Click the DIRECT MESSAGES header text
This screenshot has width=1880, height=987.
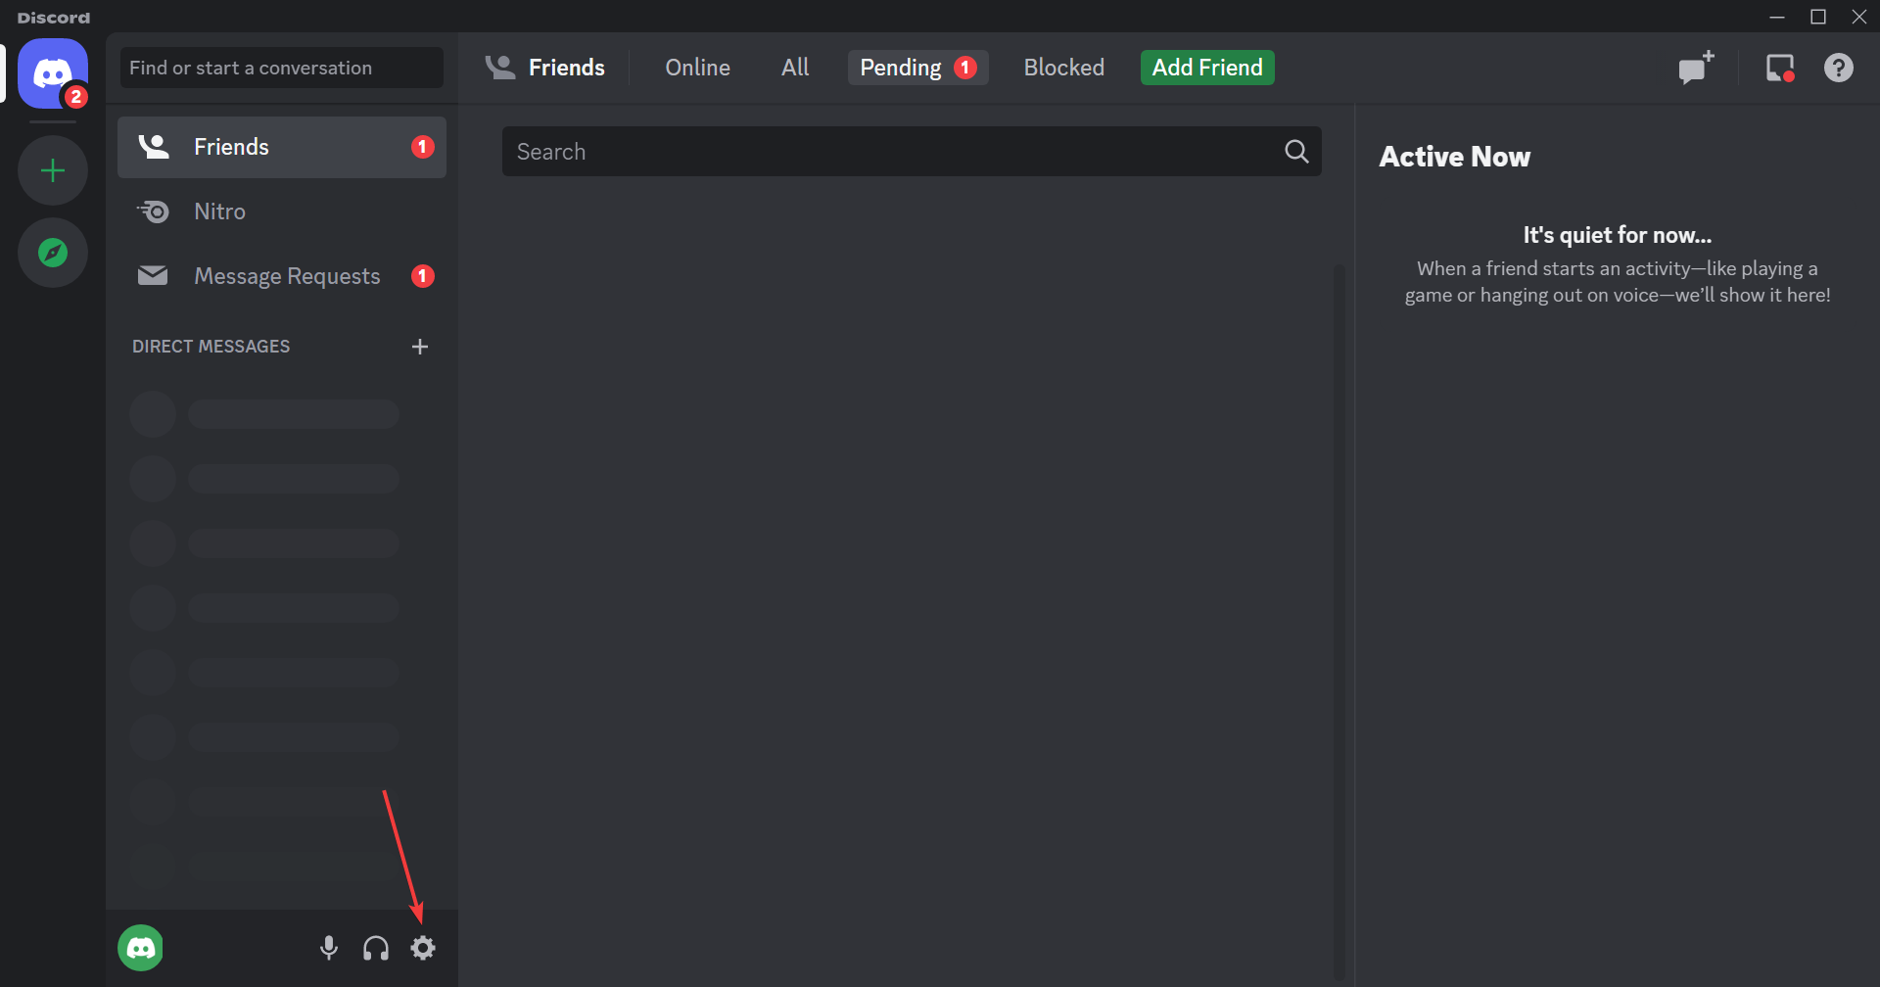(x=211, y=347)
